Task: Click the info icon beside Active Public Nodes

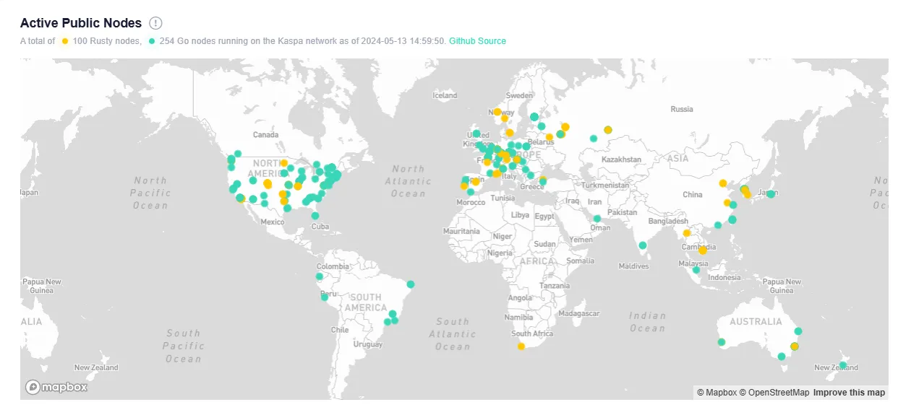Action: pyautogui.click(x=155, y=23)
